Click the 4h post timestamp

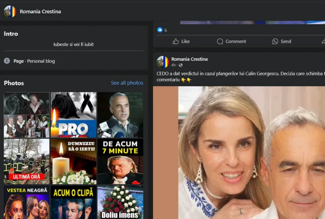click(x=173, y=65)
